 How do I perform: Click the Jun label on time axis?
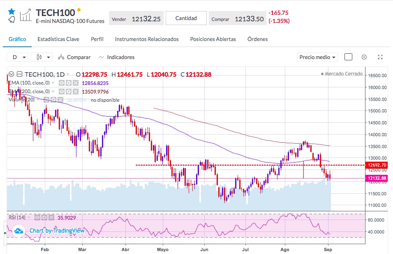(x=204, y=249)
